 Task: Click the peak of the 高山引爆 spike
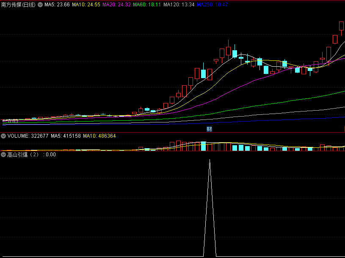pos(210,160)
